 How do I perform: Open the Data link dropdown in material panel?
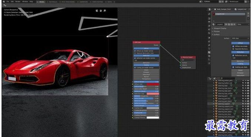243,25
